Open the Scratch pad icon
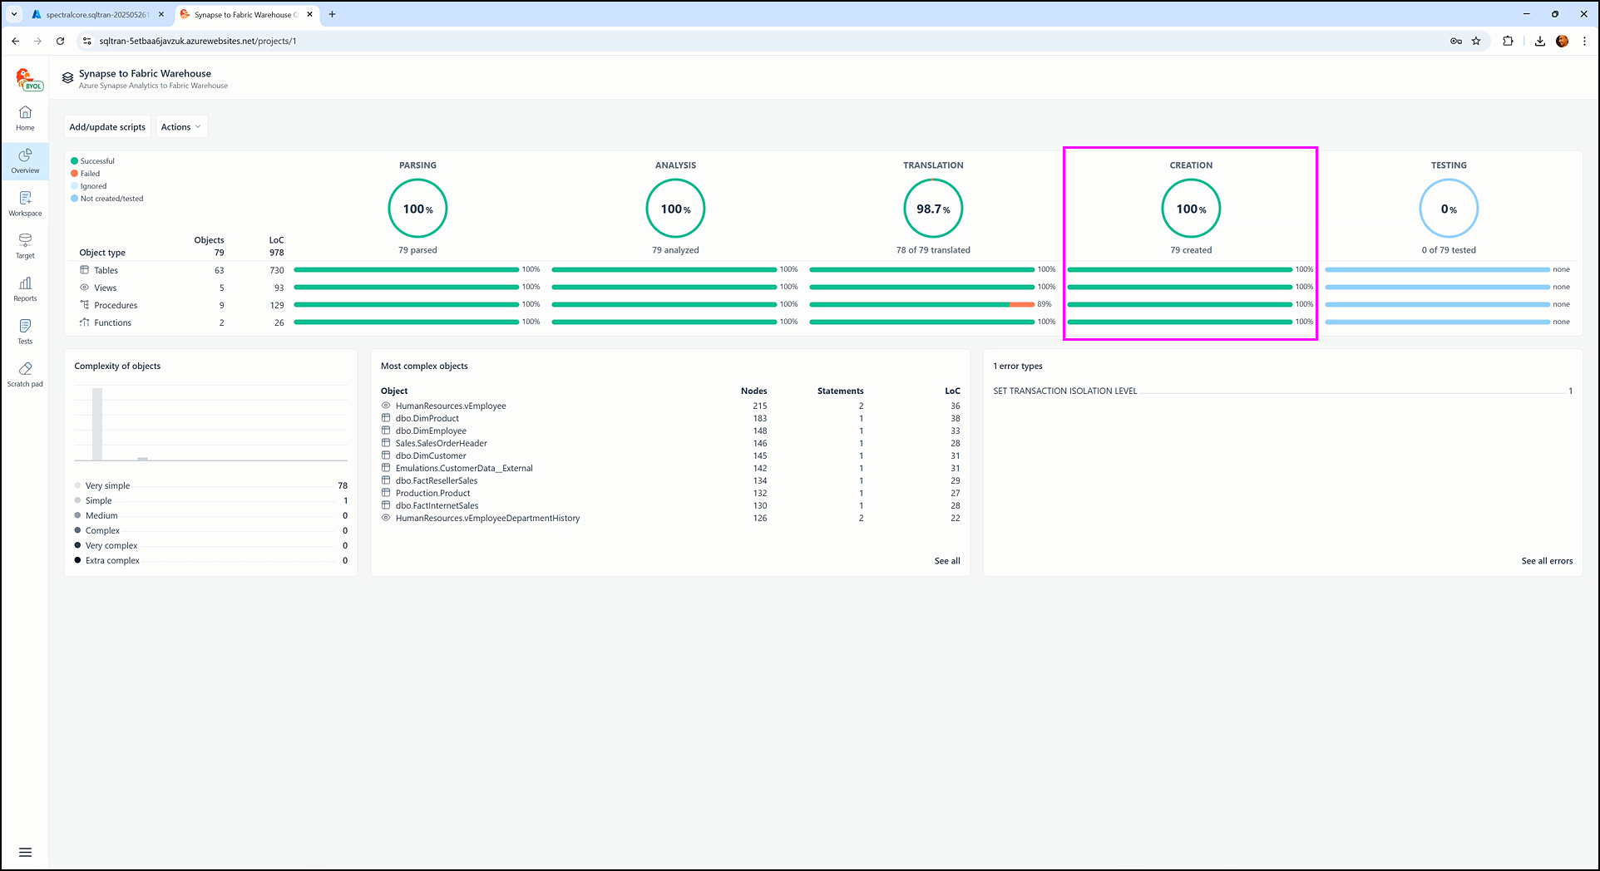 pyautogui.click(x=25, y=374)
